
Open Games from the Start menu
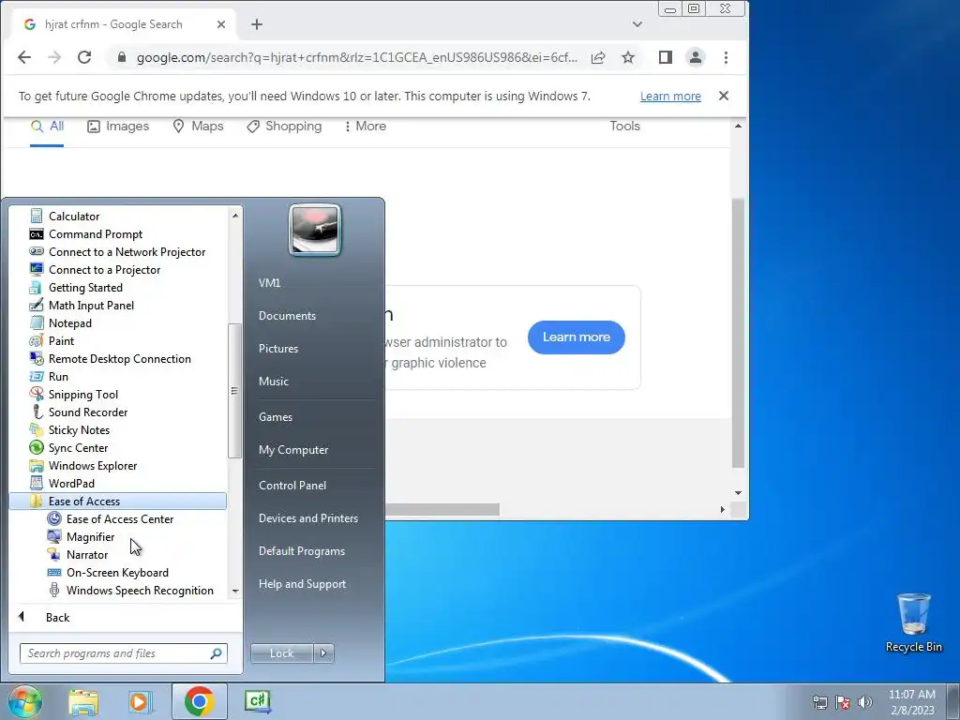coord(276,416)
